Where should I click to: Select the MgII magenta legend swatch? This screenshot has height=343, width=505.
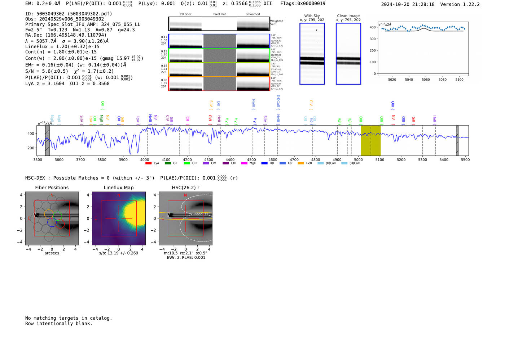245,163
